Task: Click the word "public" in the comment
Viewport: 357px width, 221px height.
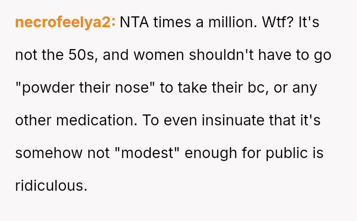Action: pyautogui.click(x=287, y=153)
